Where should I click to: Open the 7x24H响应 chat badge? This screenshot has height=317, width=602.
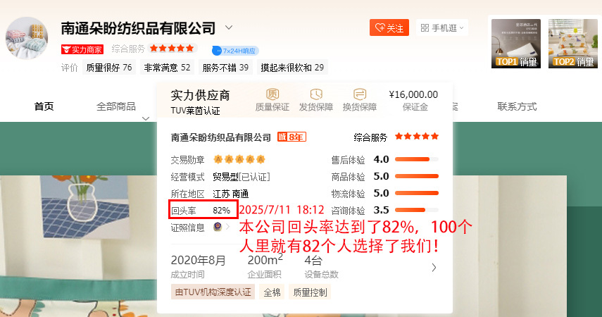tap(235, 50)
